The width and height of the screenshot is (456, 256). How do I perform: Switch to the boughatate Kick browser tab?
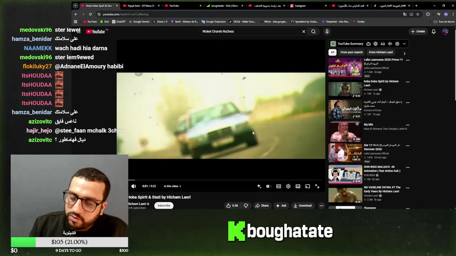point(224,6)
